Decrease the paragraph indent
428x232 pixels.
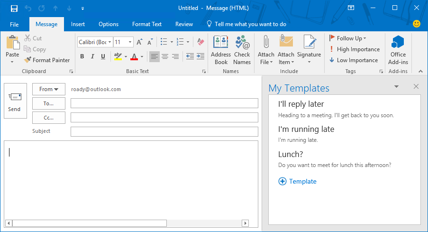[190, 56]
